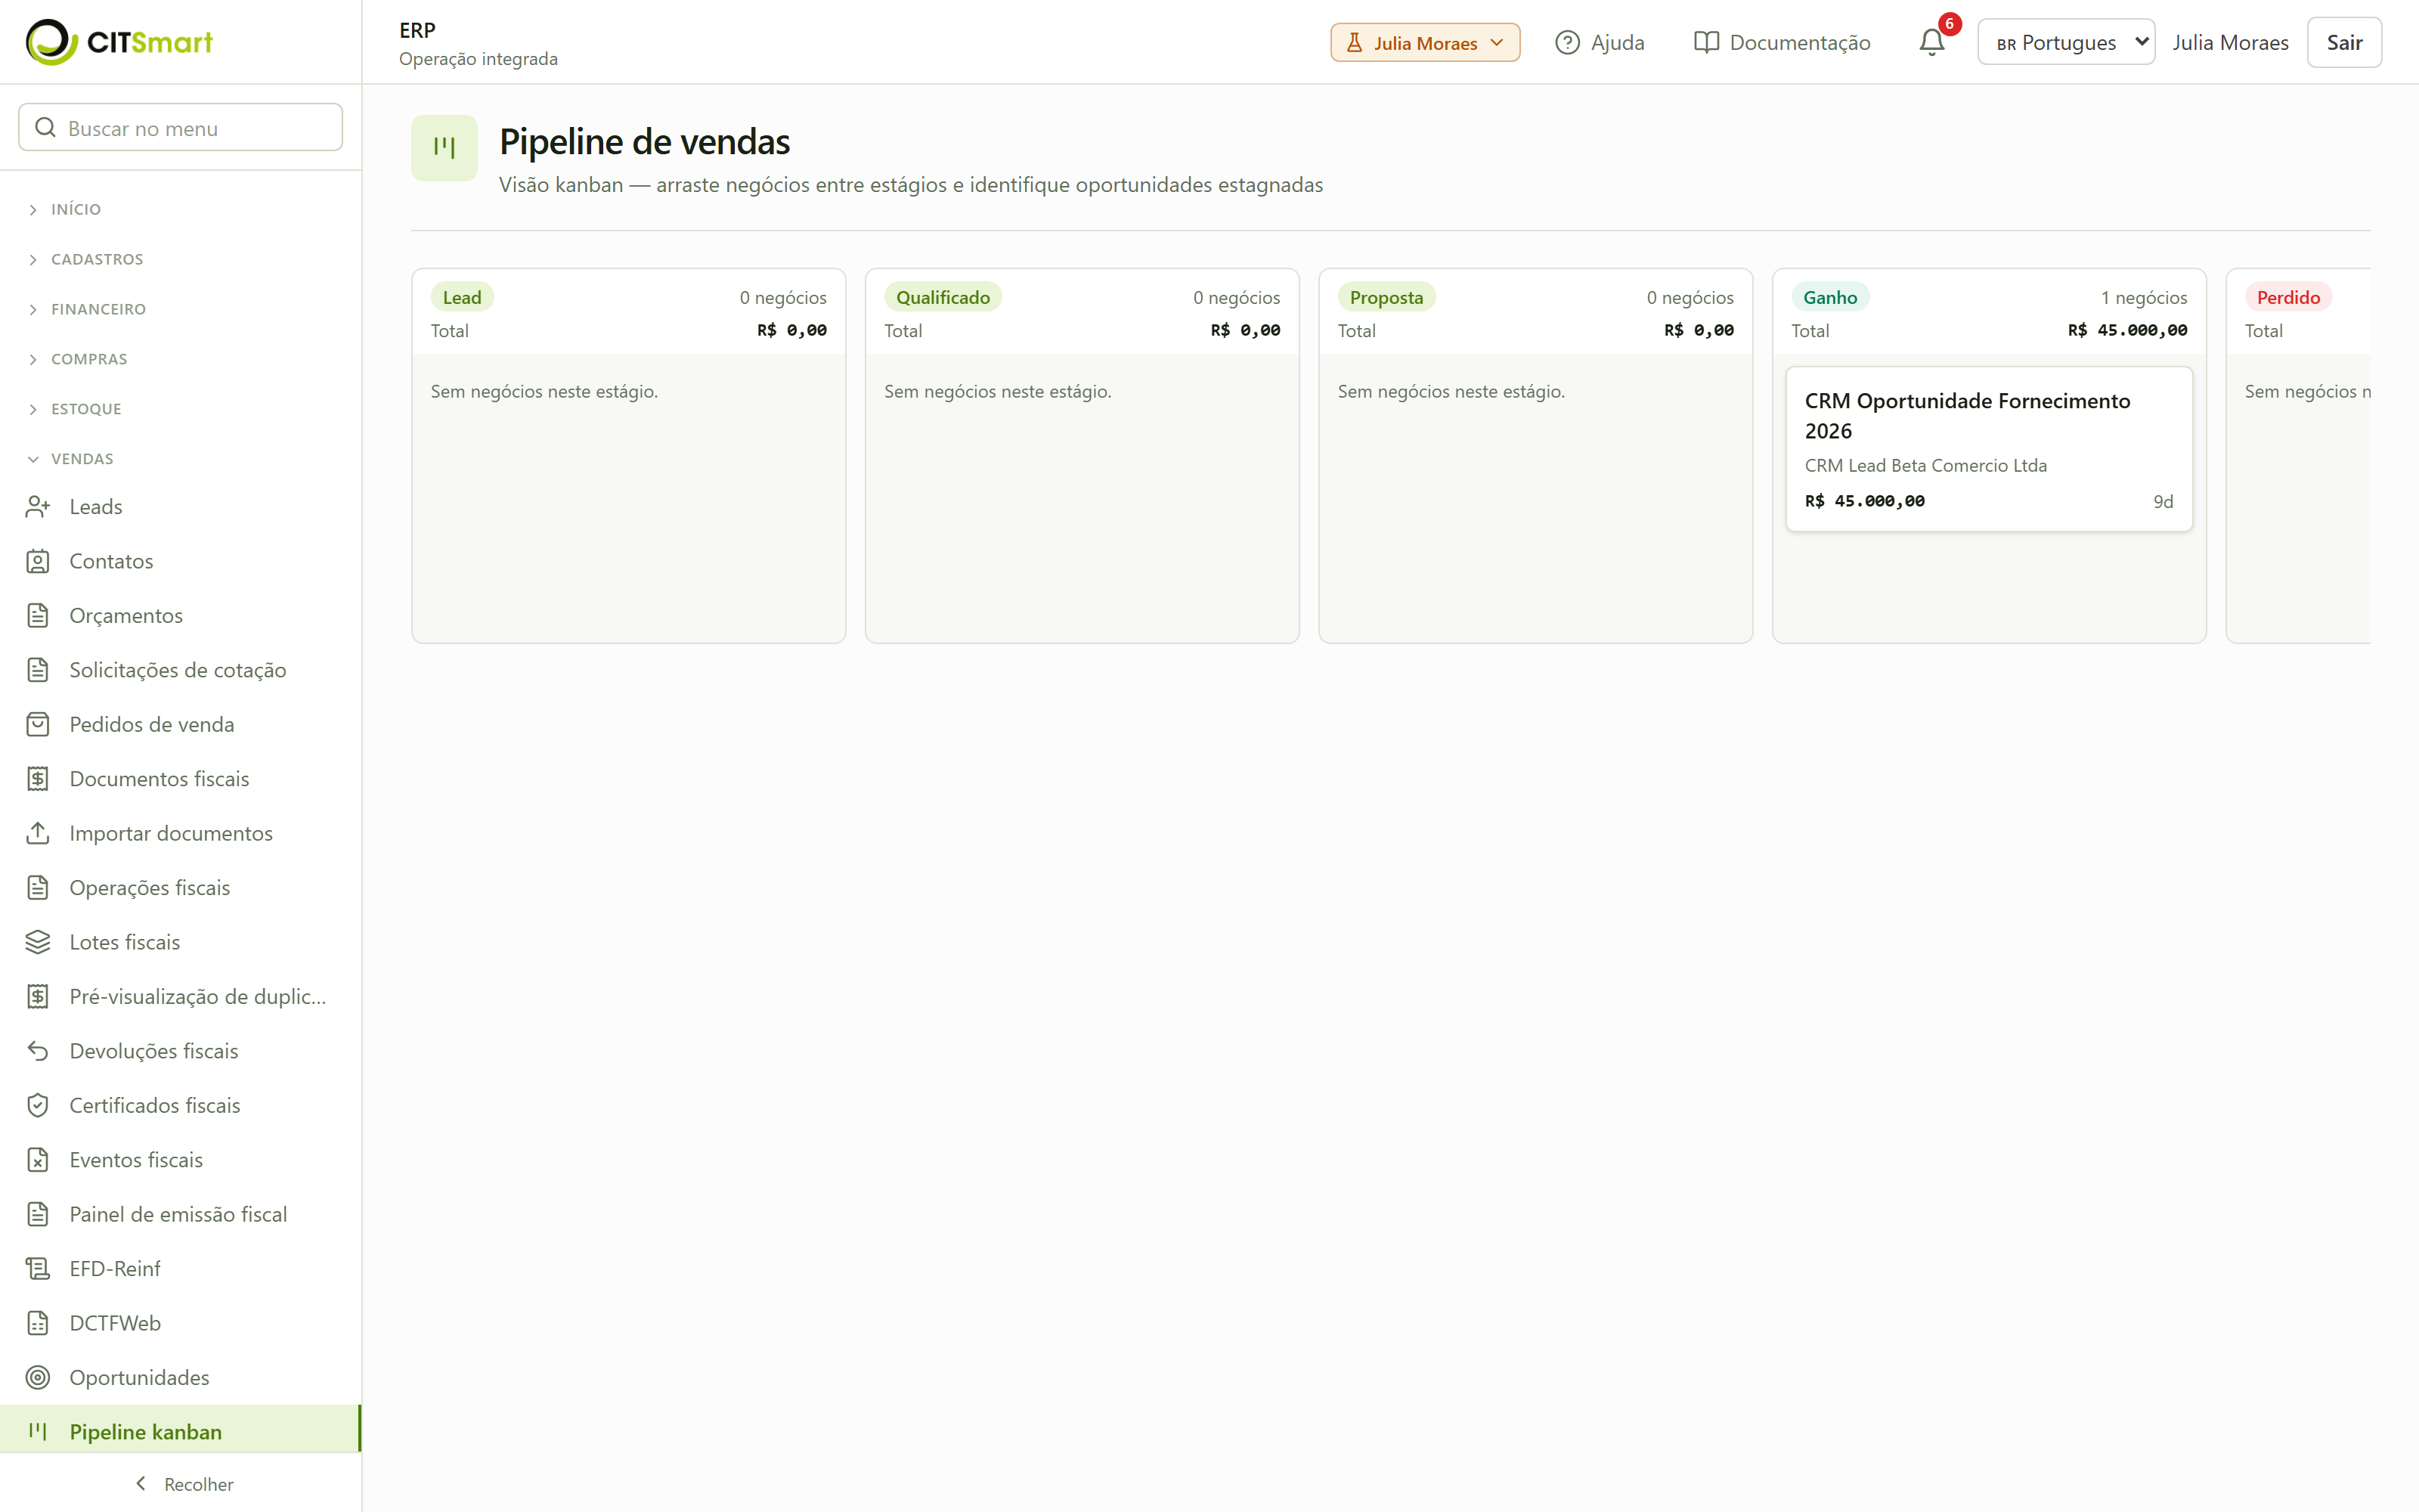Expand the FINANCEIRO menu section
The image size is (2419, 1512).
tap(180, 309)
